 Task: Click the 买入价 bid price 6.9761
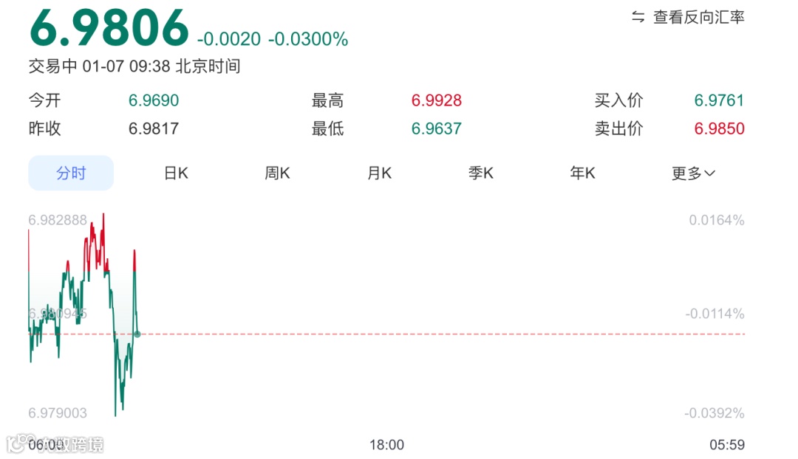coord(719,100)
